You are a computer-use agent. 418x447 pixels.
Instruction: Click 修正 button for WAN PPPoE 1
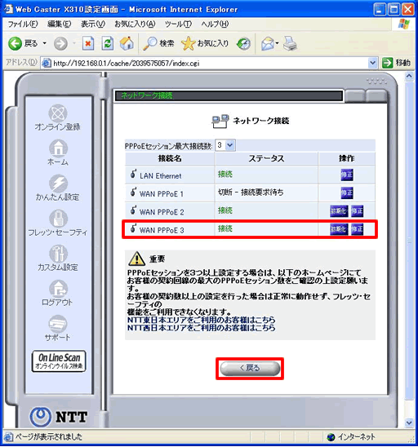(347, 193)
